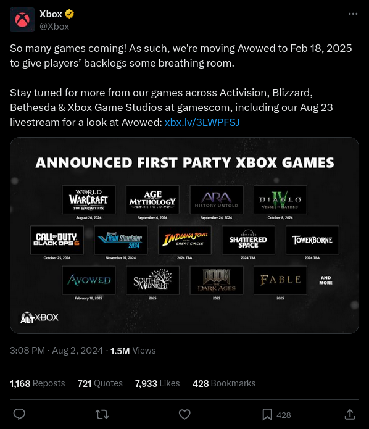Click the Xbox profile avatar
The width and height of the screenshot is (369, 429).
pyautogui.click(x=22, y=20)
